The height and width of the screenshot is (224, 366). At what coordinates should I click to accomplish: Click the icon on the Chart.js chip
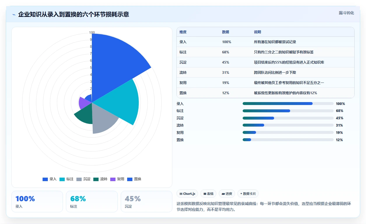pos(181,194)
